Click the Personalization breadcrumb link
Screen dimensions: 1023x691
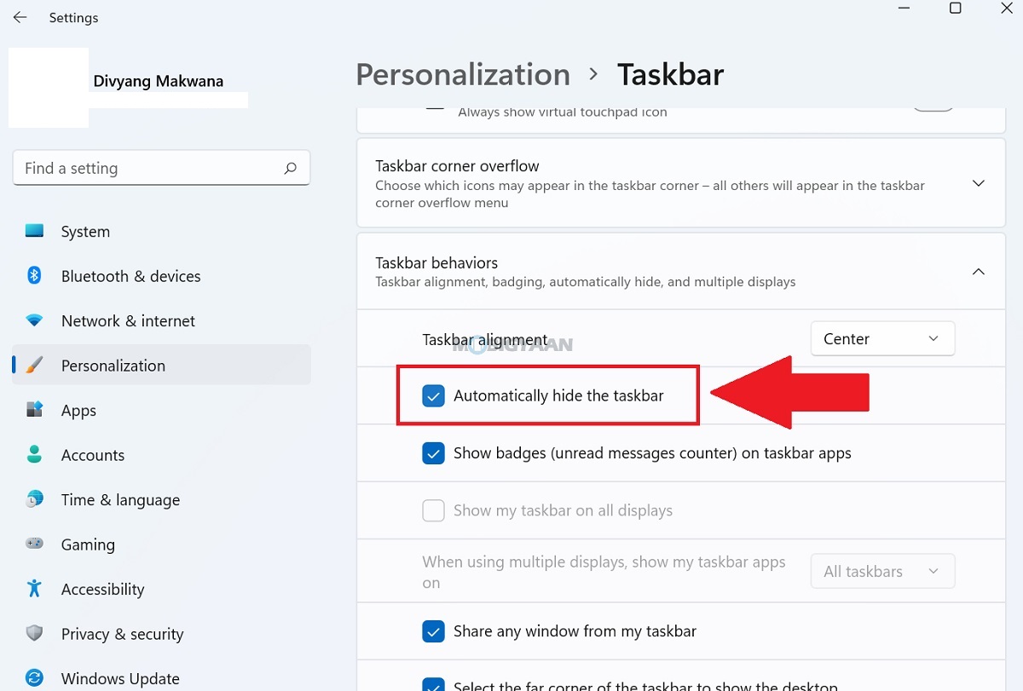(463, 75)
